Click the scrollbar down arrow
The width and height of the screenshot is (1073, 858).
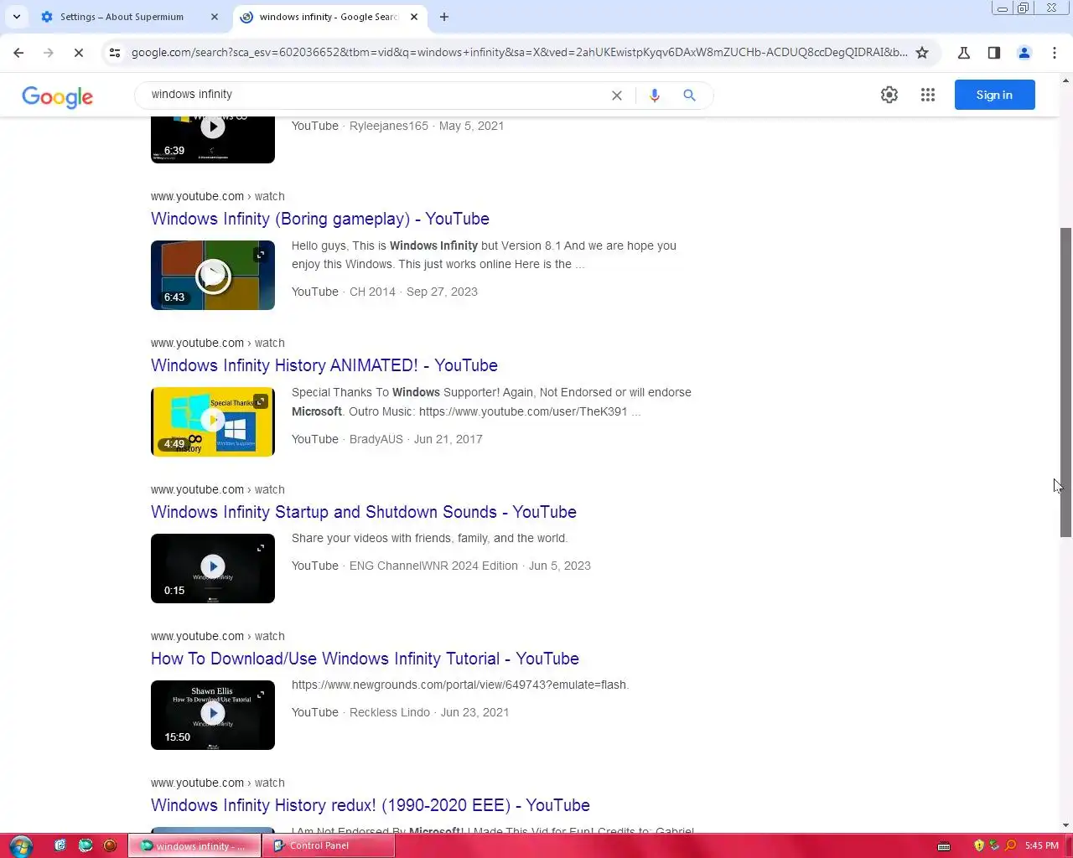[1066, 825]
